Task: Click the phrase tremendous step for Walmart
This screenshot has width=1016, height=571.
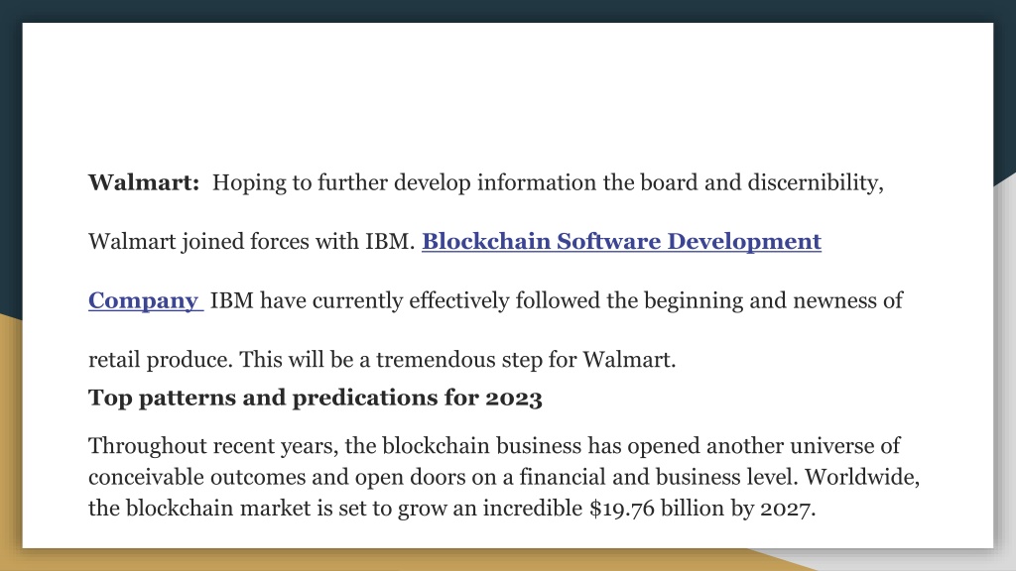Action: pyautogui.click(x=525, y=359)
